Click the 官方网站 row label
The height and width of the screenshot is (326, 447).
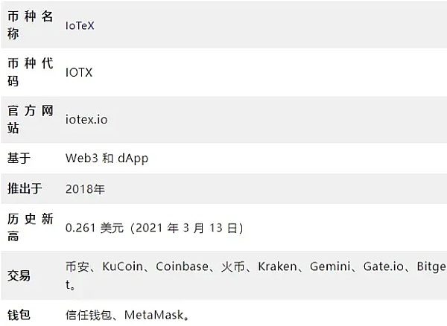pos(30,119)
